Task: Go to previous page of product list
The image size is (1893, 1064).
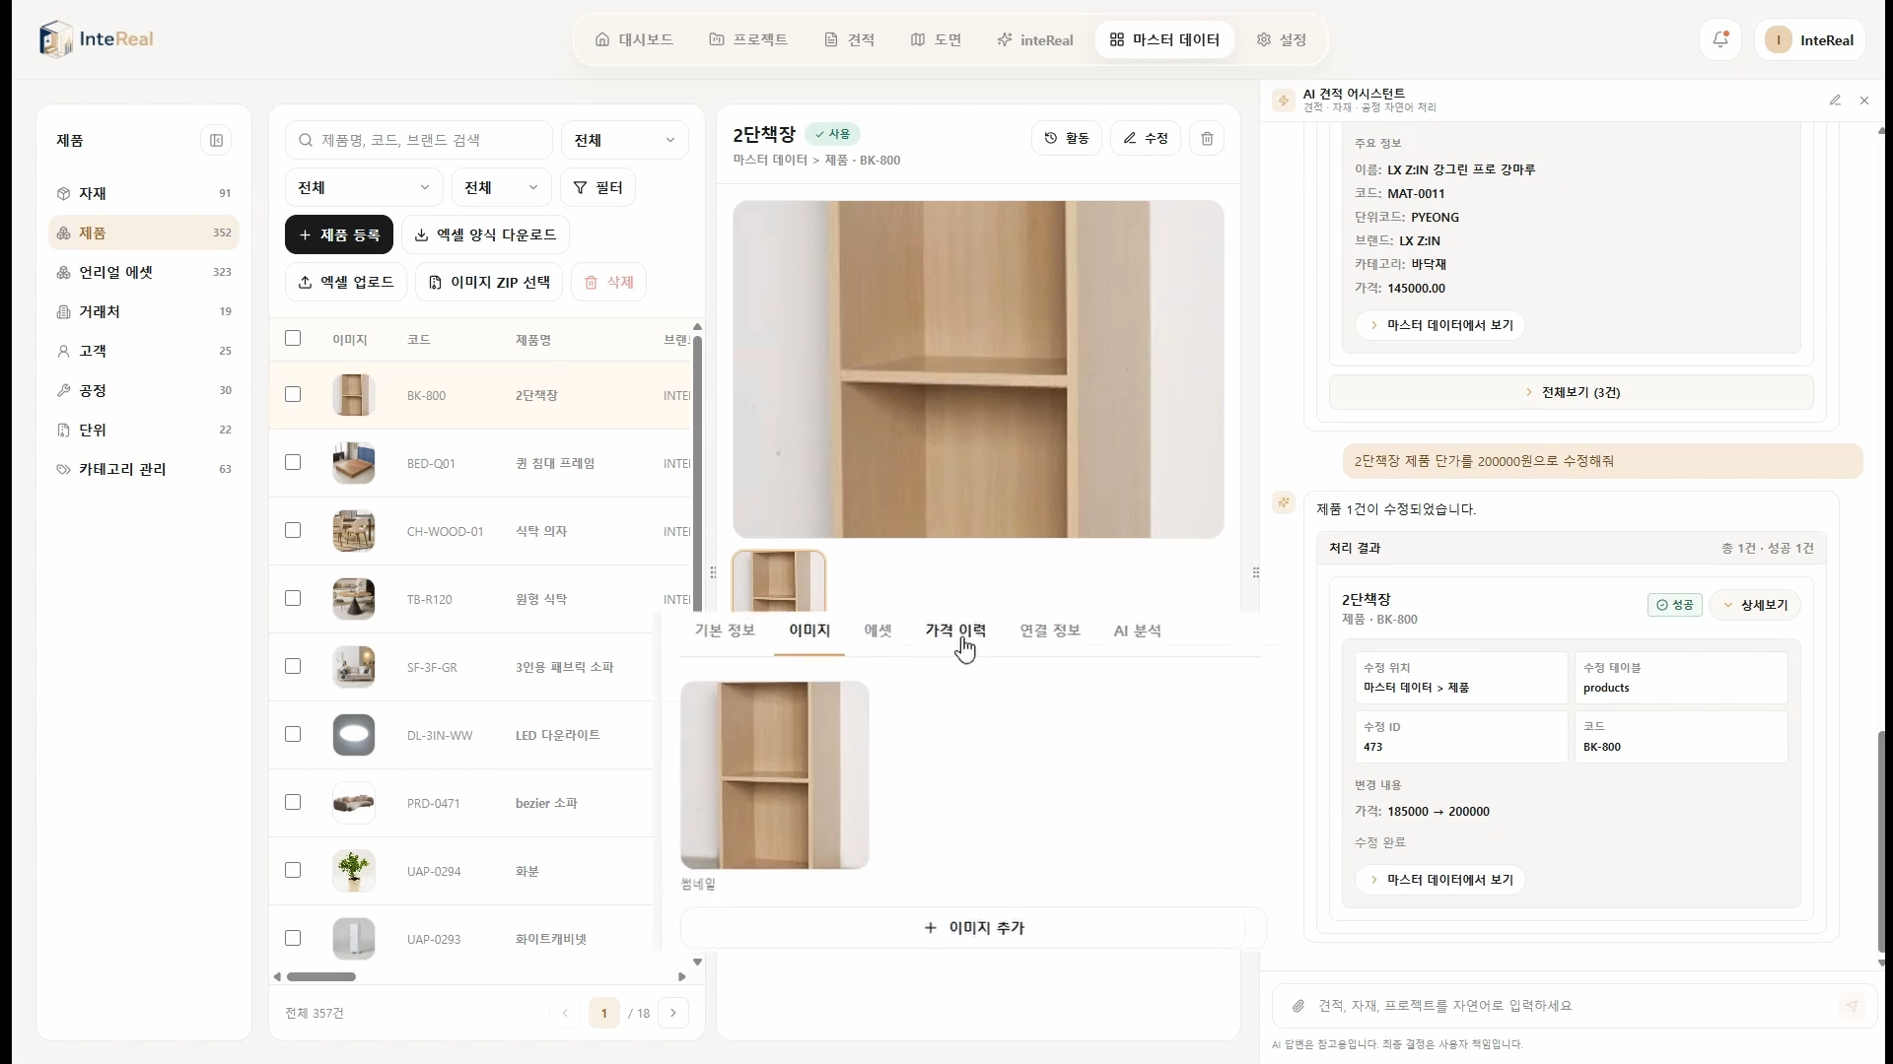Action: point(565,1013)
